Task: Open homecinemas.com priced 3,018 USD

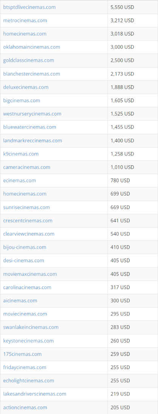Action: (25, 34)
